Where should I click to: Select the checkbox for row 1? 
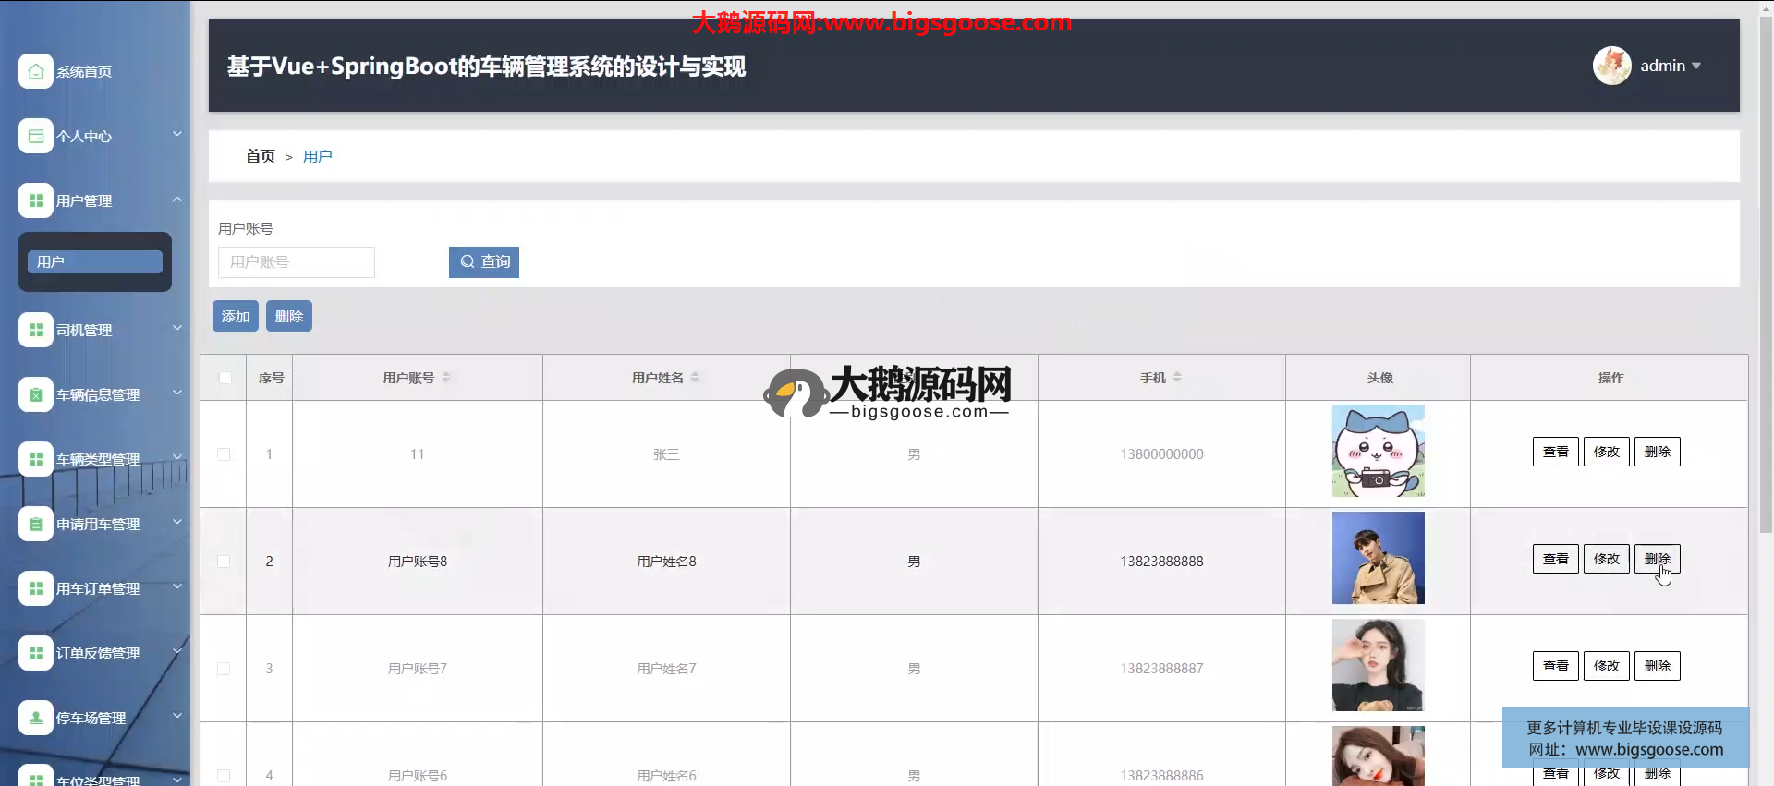(224, 454)
